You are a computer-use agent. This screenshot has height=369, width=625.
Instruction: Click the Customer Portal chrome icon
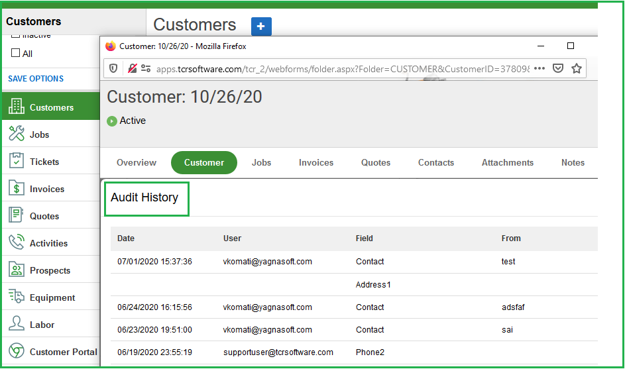(17, 352)
